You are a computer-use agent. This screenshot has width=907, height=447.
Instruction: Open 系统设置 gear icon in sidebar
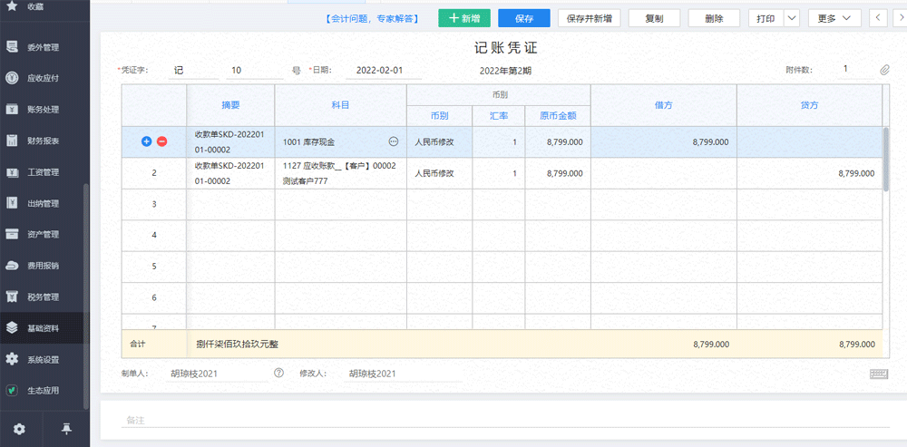click(12, 359)
